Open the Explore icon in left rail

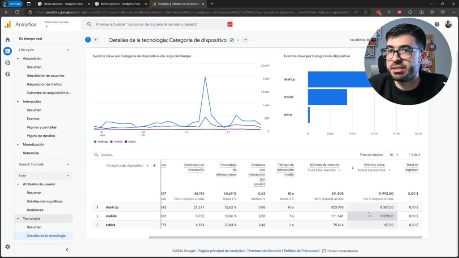[x=8, y=63]
